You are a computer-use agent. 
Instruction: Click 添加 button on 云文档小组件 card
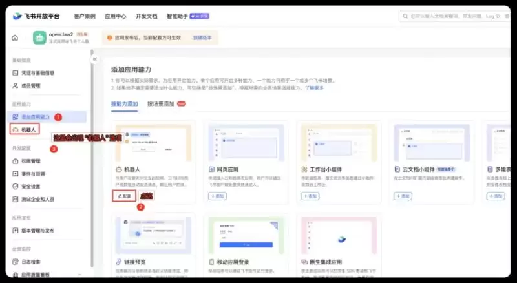(x=403, y=196)
